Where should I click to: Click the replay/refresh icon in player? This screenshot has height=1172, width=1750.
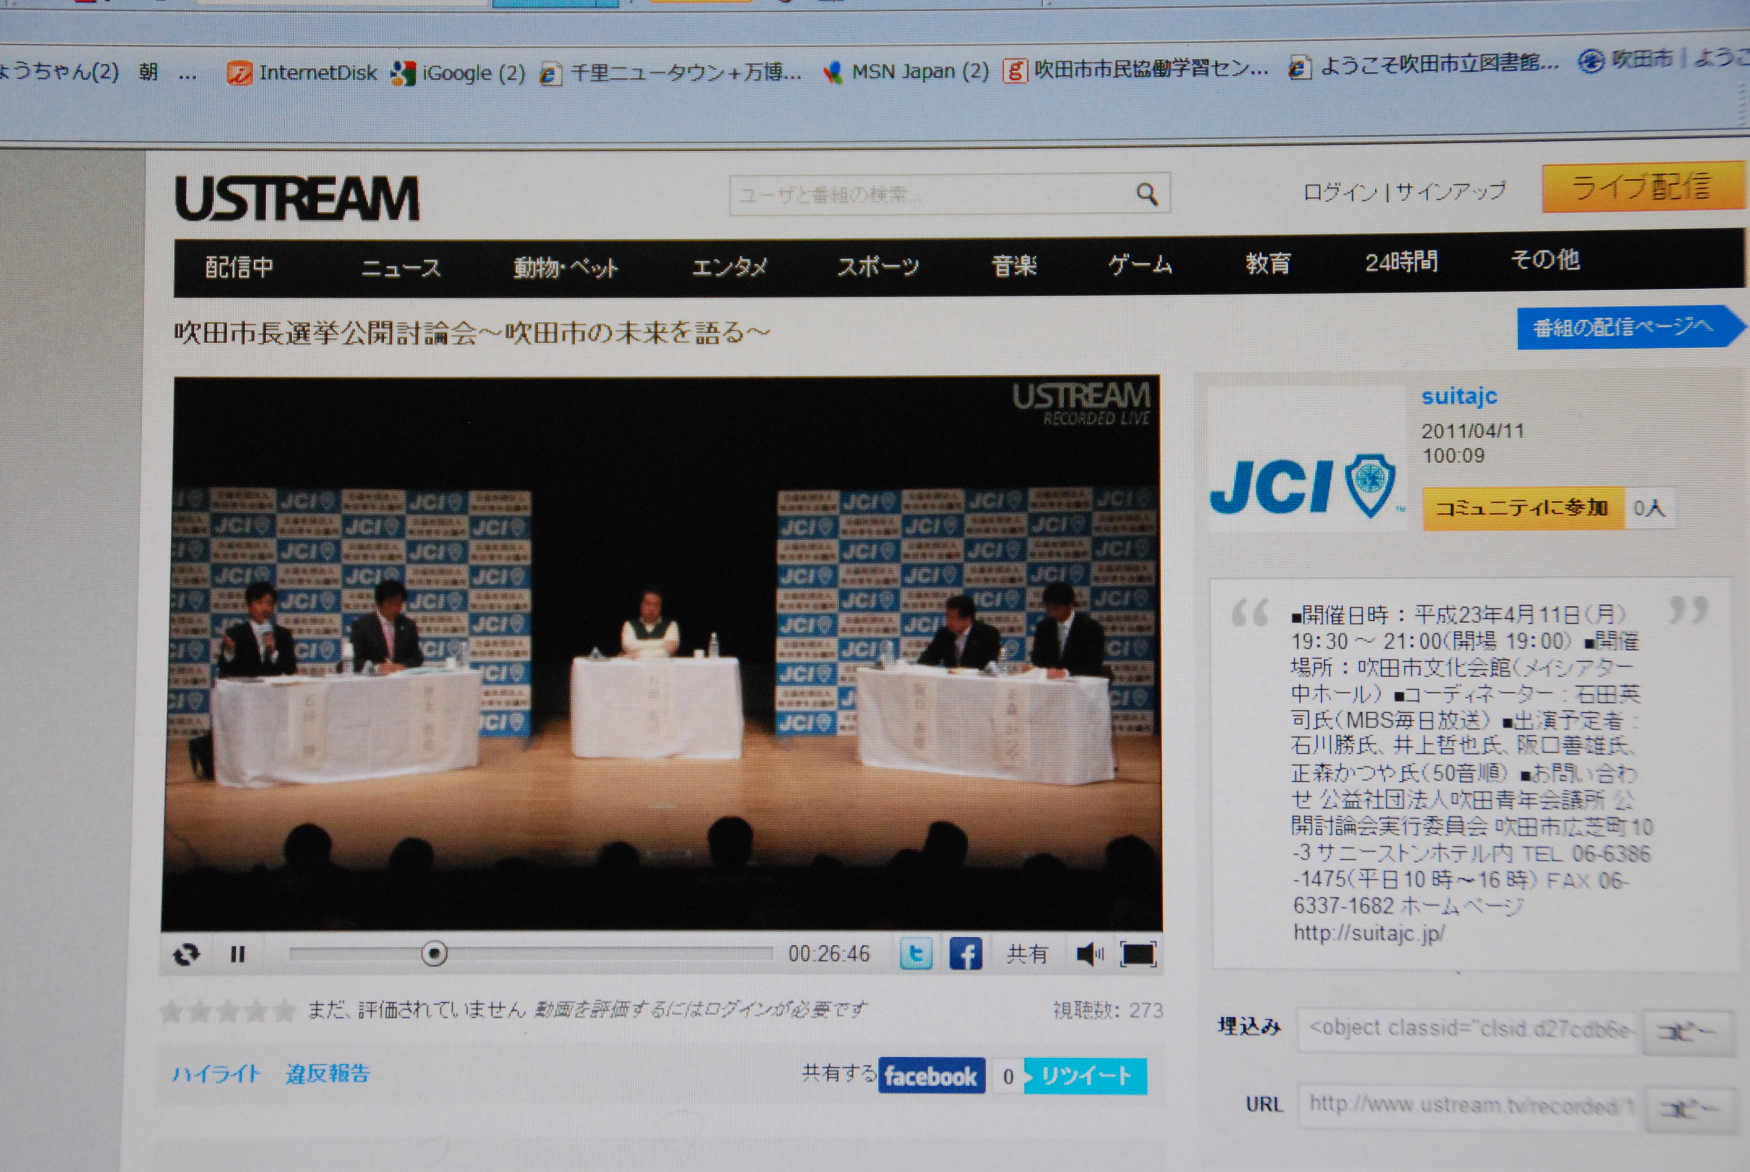[186, 955]
